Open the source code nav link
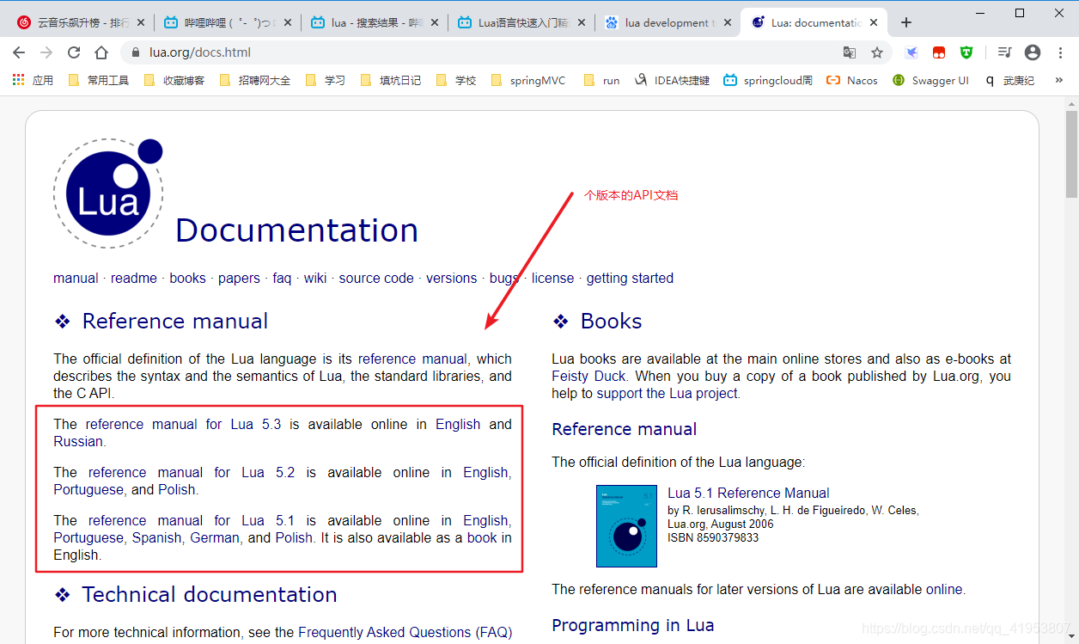The image size is (1079, 644). [376, 278]
